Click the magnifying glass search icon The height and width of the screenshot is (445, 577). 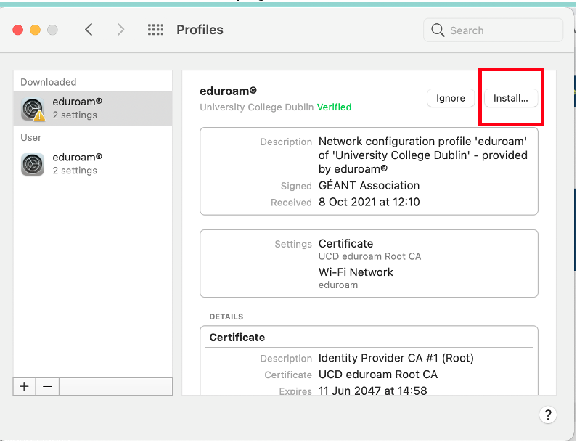click(x=438, y=30)
